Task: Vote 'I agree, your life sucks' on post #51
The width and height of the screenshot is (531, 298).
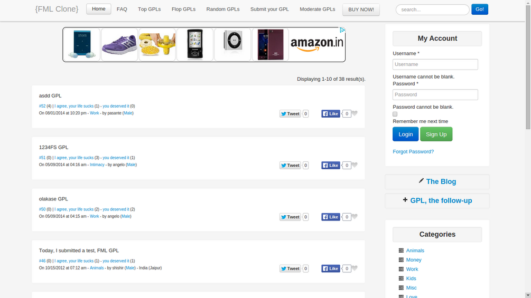Action: pyautogui.click(x=74, y=158)
